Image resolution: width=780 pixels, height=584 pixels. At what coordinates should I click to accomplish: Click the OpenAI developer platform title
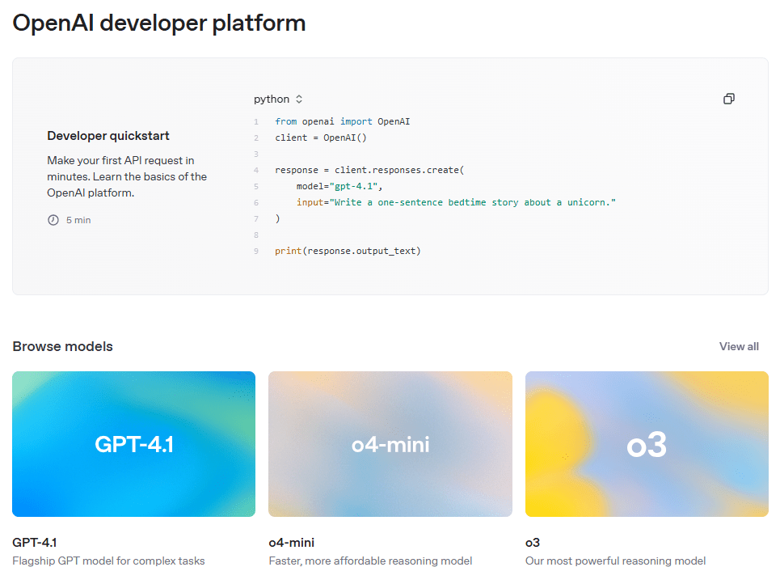(x=159, y=23)
